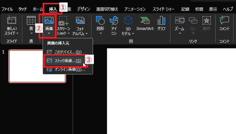Click the Chart (グラフ) icon

pyautogui.click(x=161, y=21)
